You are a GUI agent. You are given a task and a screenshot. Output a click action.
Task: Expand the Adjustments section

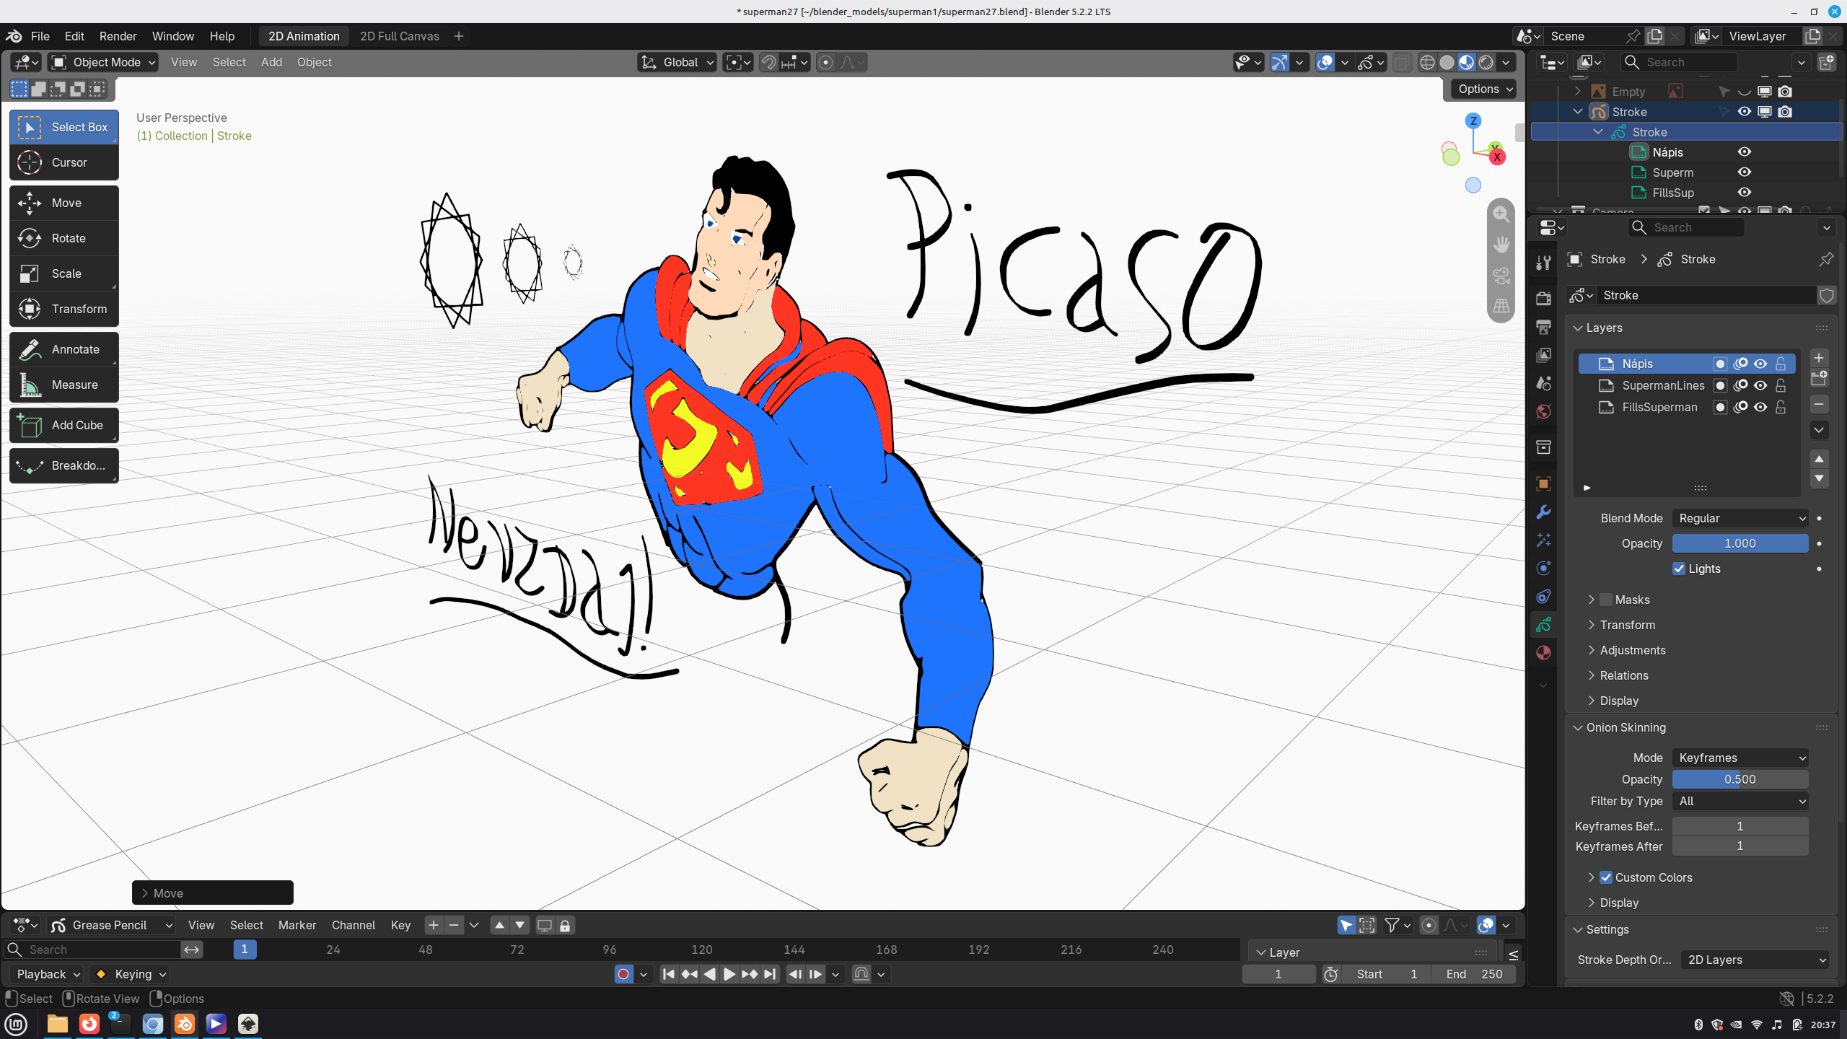pyautogui.click(x=1632, y=650)
